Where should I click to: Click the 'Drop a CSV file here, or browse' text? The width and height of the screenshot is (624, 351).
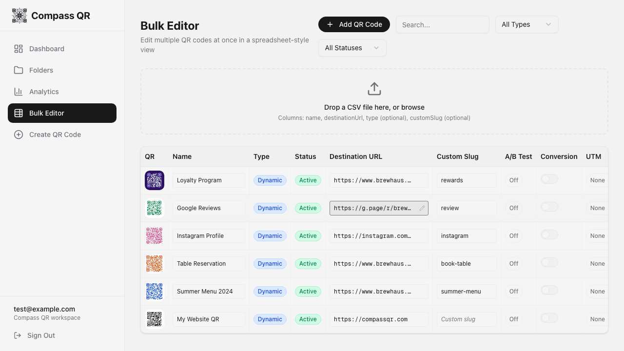pos(374,107)
